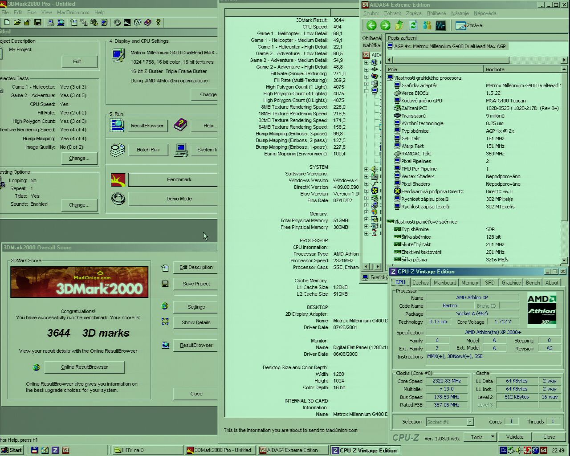
Task: Click the CPU-Z 'Z' quick-launch icon on taskbar
Action: (x=55, y=450)
